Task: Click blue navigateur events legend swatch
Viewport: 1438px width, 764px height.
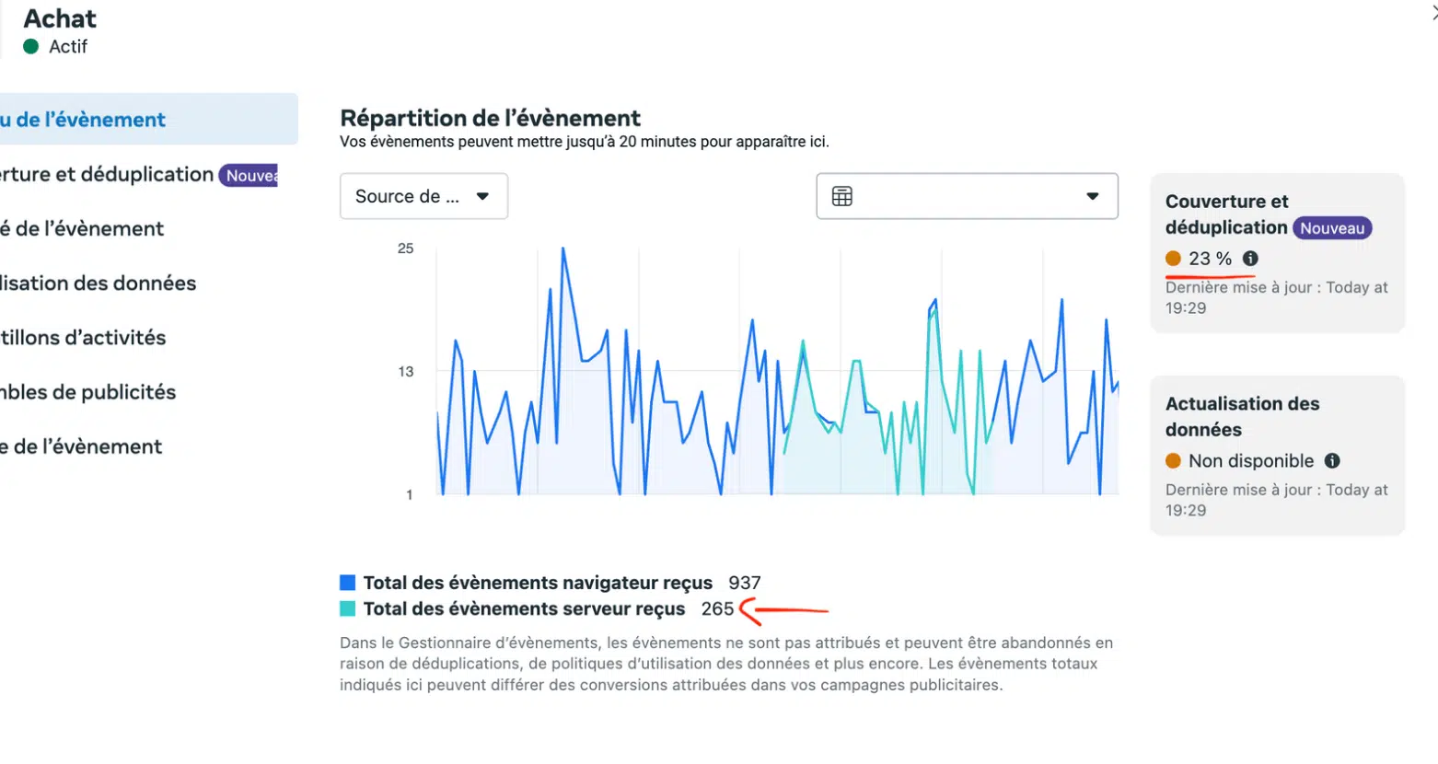Action: [347, 583]
